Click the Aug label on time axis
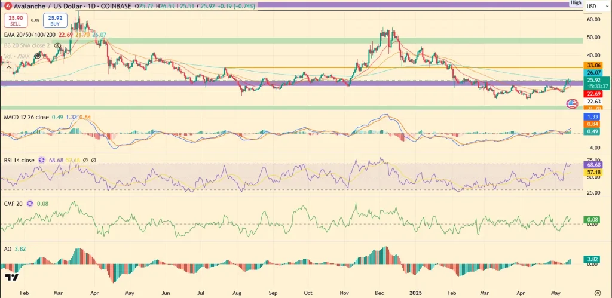Viewport: 612px width, 298px height. [x=237, y=293]
